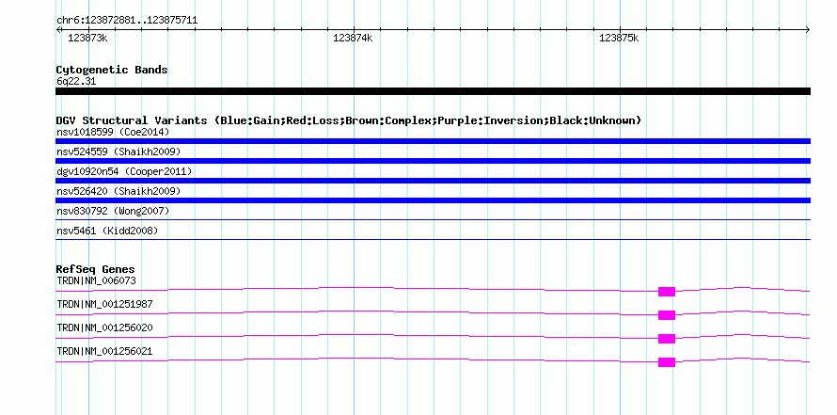
Task: Click the DGV Structural Variants track title
Action: pos(349,120)
